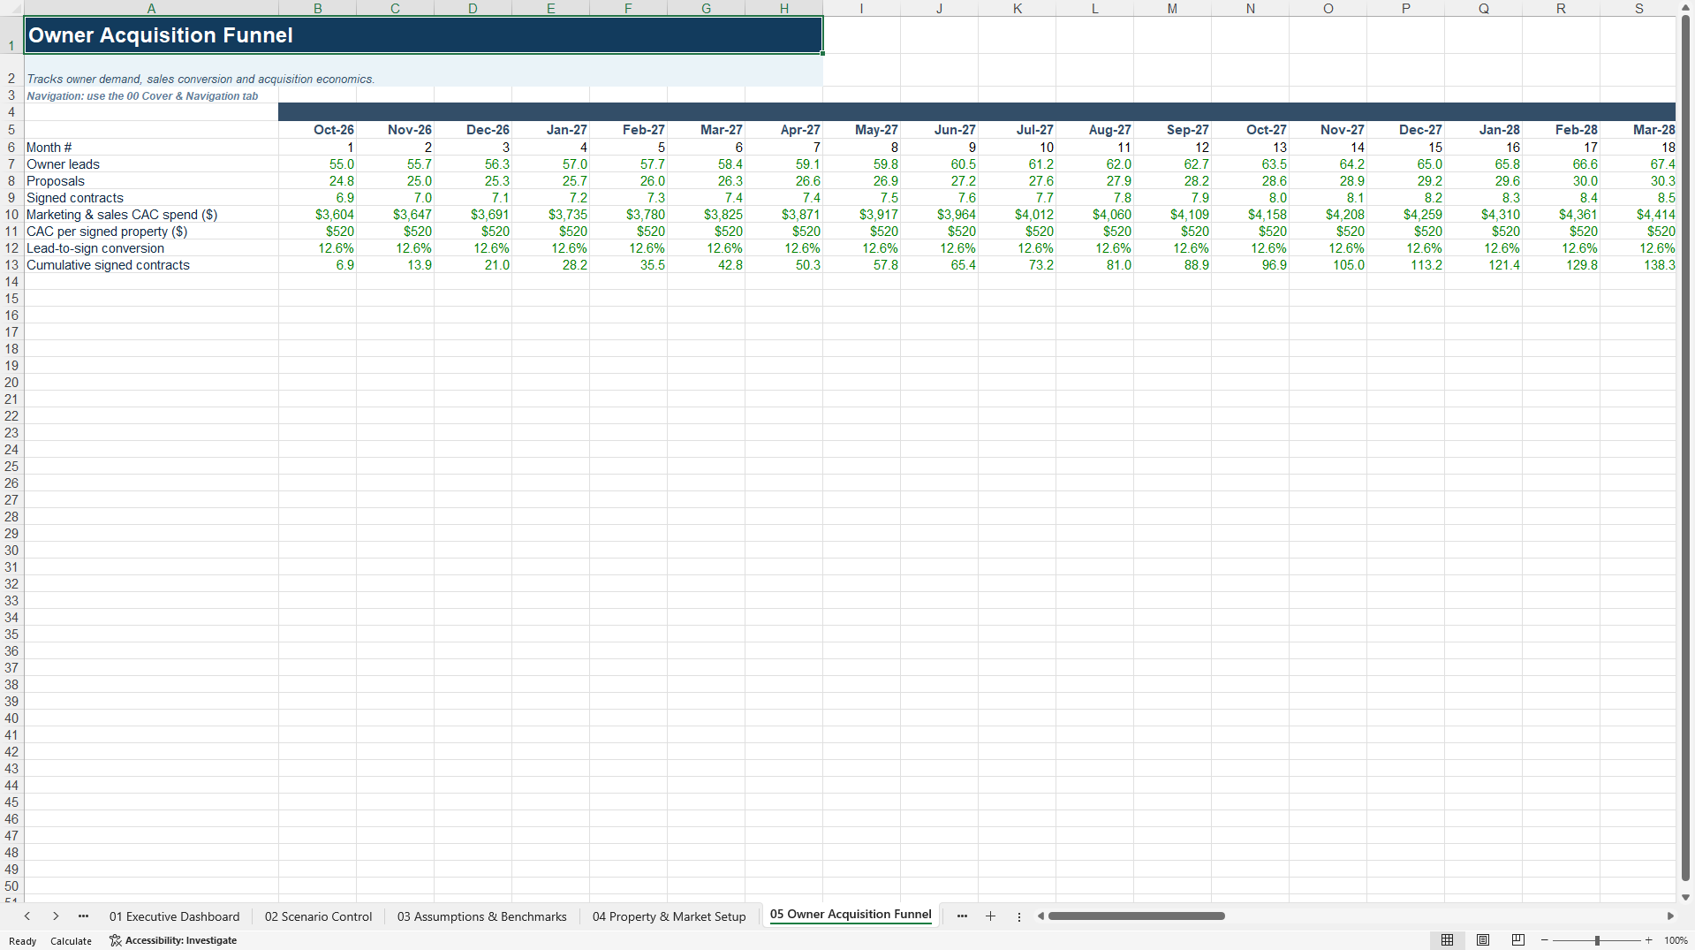Open Accessibility: Investigate status item
This screenshot has height=950, width=1695.
(173, 940)
